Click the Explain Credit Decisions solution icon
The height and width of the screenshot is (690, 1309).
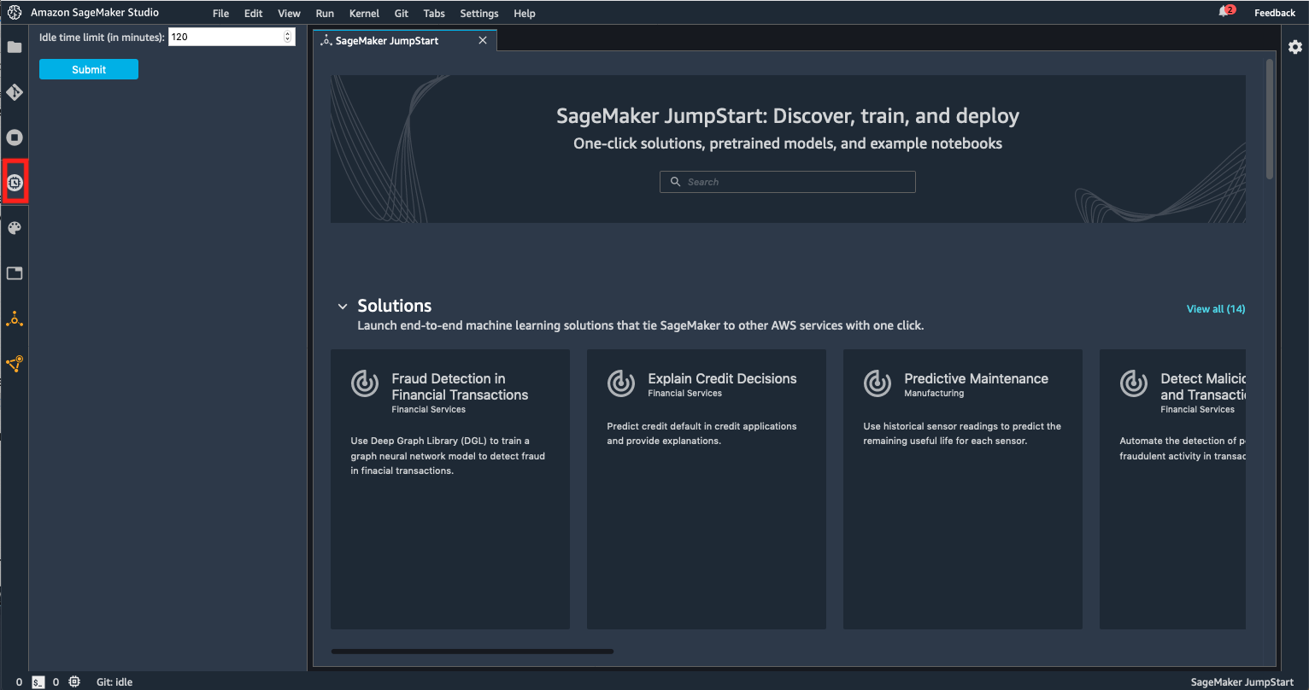[x=621, y=383]
